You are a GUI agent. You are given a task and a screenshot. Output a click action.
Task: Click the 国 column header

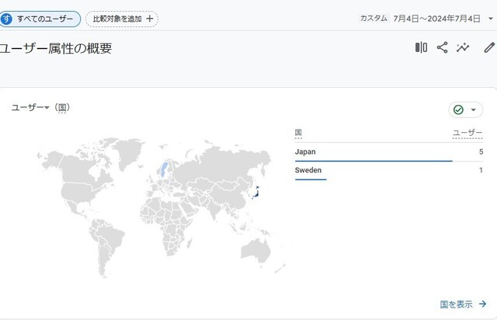298,133
